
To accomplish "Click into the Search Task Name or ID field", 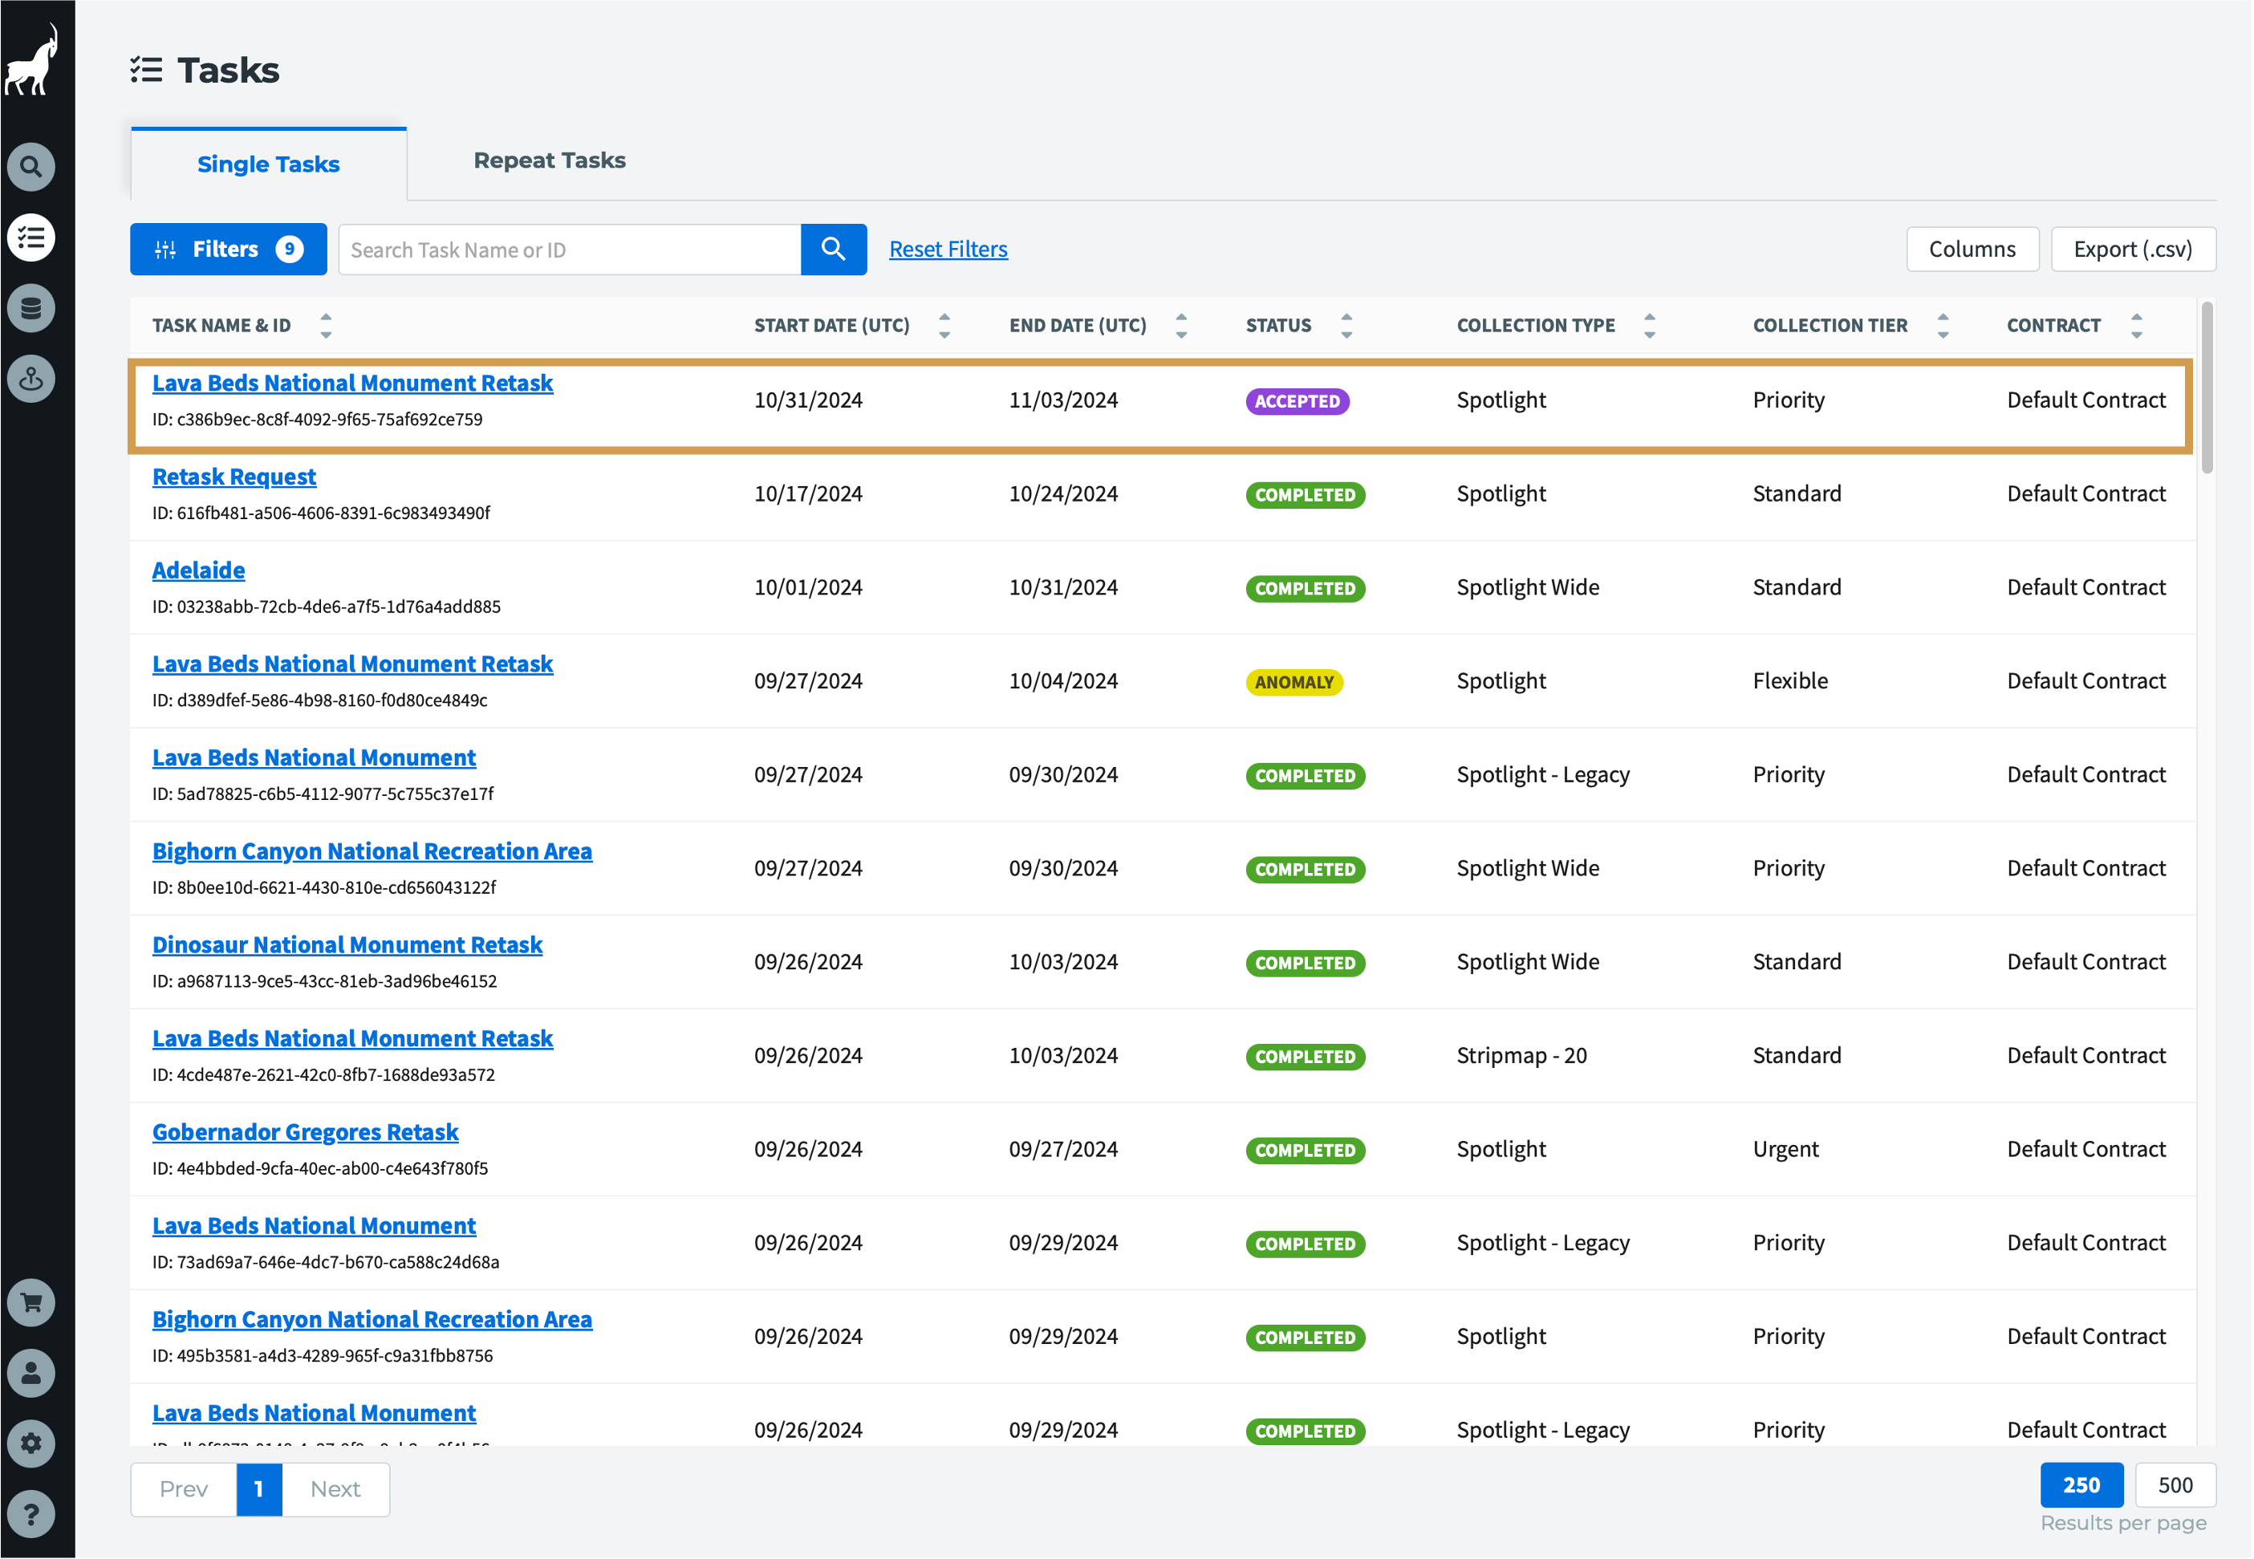I will tap(571, 249).
